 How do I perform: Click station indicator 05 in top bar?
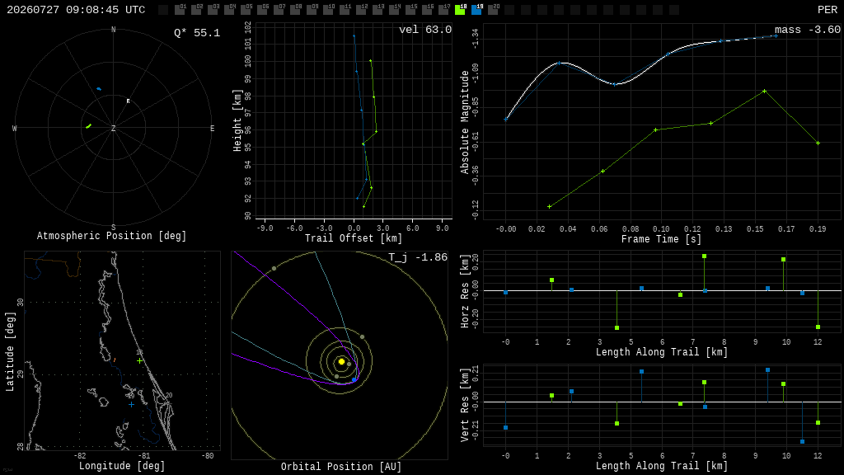point(246,10)
